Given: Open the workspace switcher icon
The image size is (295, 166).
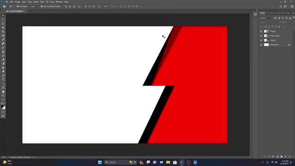Looking at the screenshot, I should (x=285, y=6).
